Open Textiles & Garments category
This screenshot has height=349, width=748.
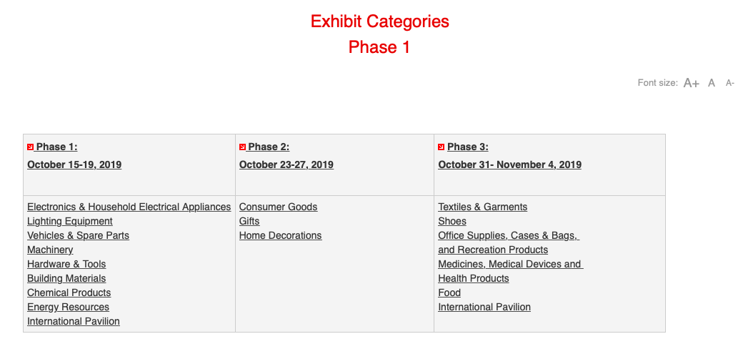pyautogui.click(x=483, y=207)
